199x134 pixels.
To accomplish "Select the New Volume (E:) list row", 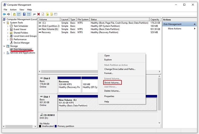I will (99, 29).
